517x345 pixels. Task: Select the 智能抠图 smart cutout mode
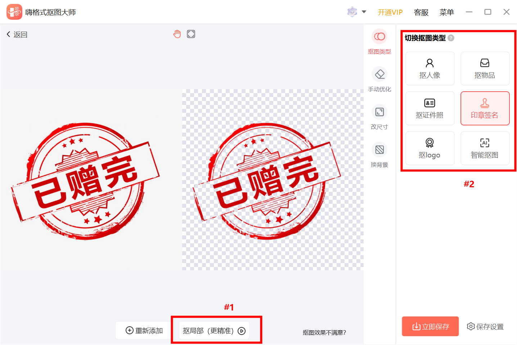[485, 148]
